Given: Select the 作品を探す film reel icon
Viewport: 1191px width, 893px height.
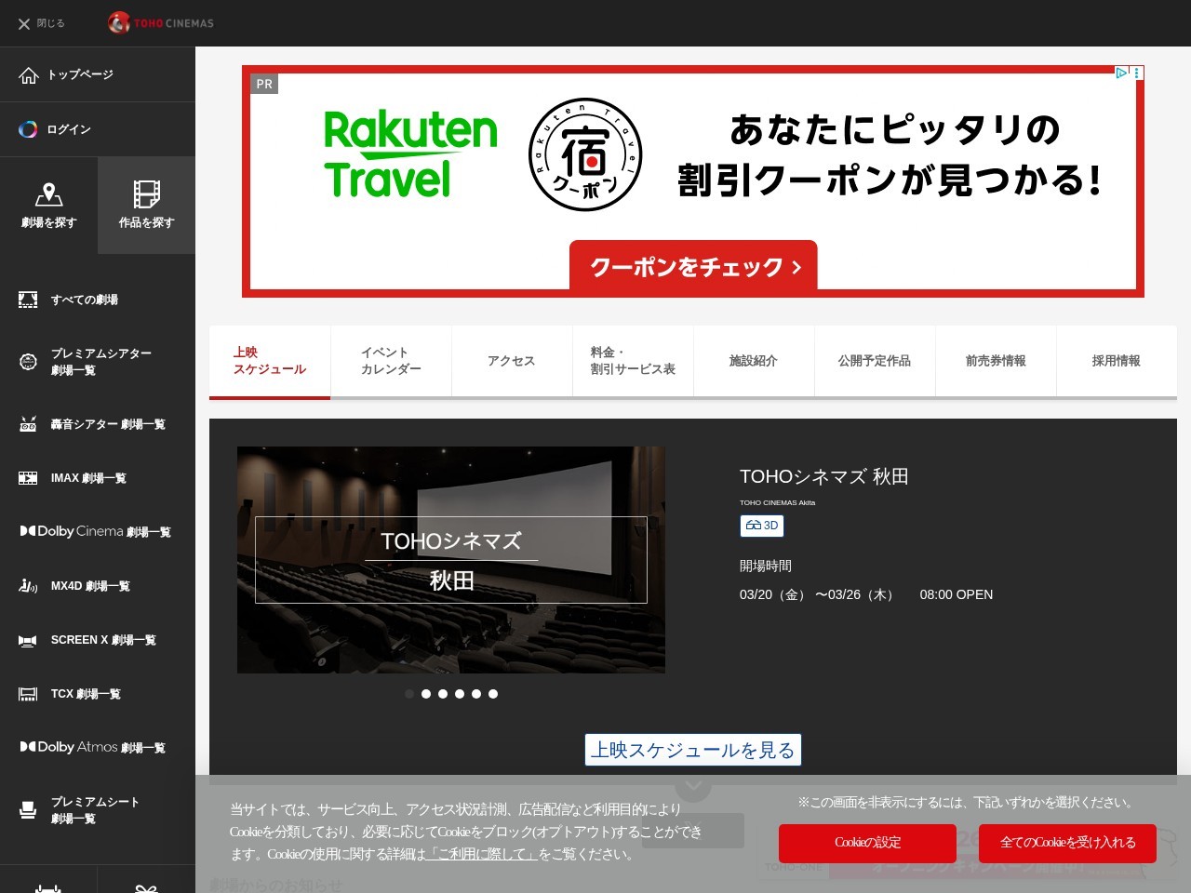Looking at the screenshot, I should tap(146, 193).
